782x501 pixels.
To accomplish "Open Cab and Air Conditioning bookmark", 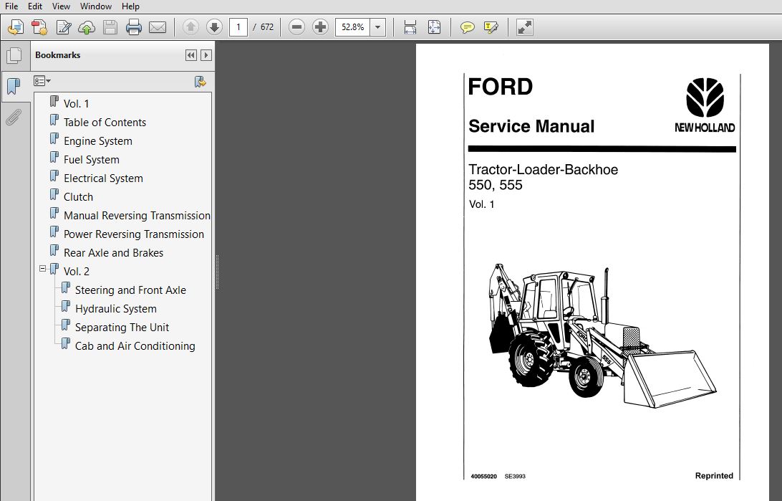I will (135, 345).
